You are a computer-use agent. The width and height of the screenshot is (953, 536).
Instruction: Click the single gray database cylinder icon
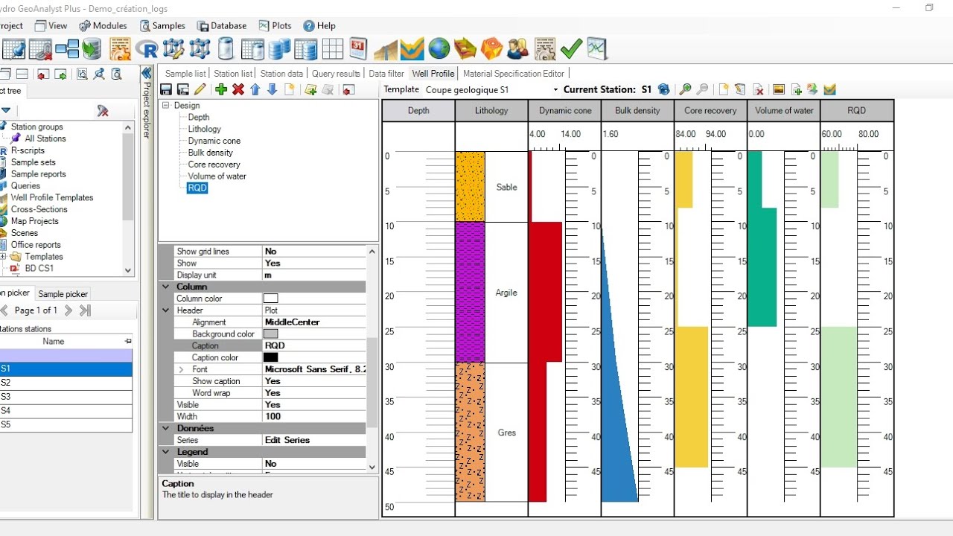[x=226, y=49]
